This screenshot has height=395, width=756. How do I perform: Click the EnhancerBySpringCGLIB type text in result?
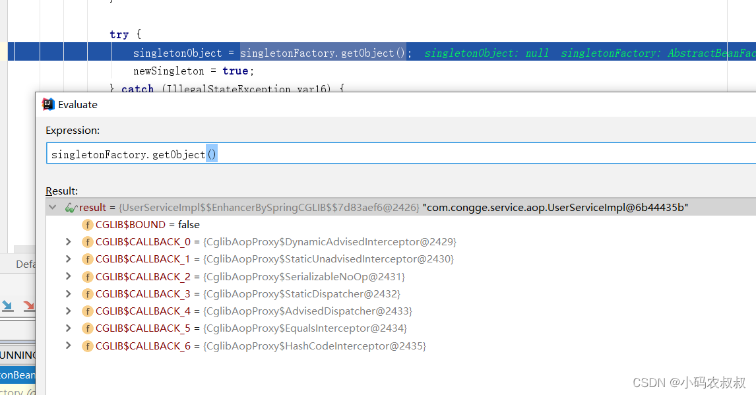pos(270,208)
